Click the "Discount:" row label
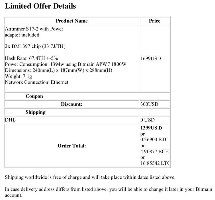215x200 pixels. coord(71,104)
